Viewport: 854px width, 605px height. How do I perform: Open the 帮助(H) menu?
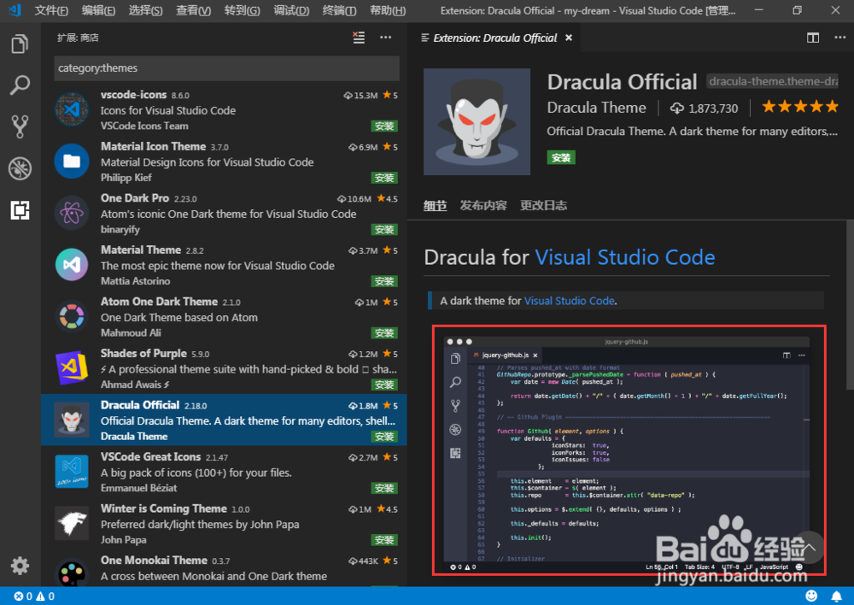[387, 10]
